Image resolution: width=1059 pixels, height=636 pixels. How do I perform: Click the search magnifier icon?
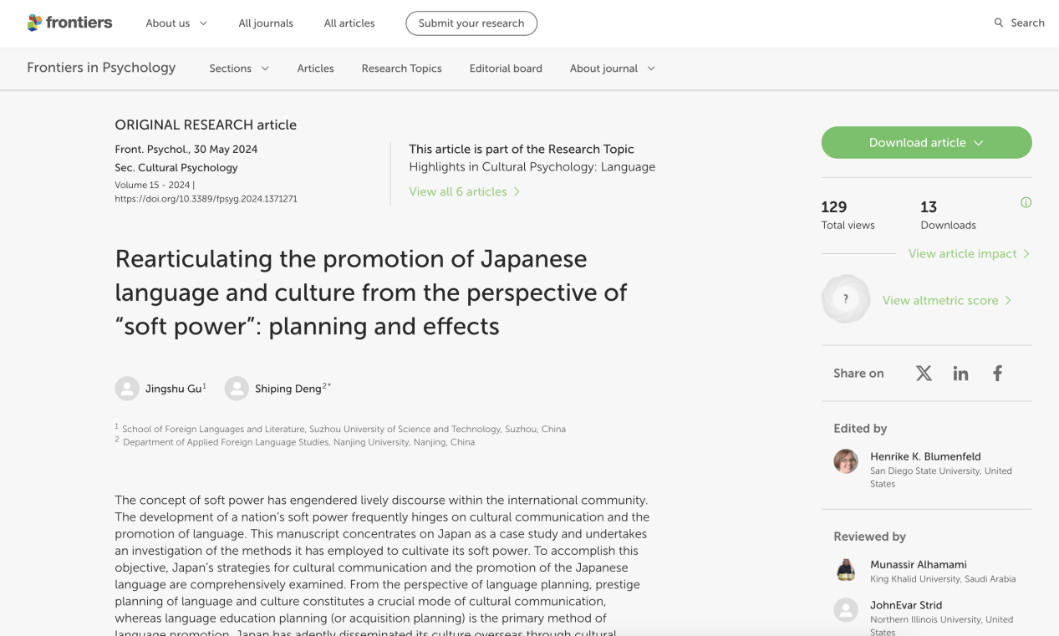click(x=998, y=23)
